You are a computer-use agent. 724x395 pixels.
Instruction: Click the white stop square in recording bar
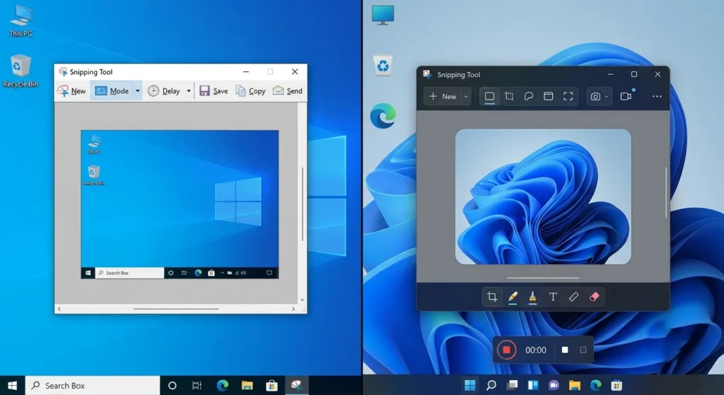(x=565, y=350)
